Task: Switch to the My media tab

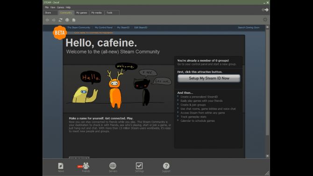Action: point(97,13)
